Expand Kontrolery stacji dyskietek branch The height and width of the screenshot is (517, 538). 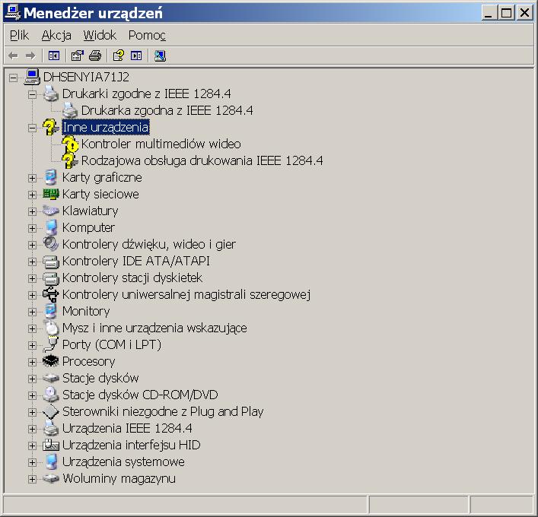[x=32, y=279]
